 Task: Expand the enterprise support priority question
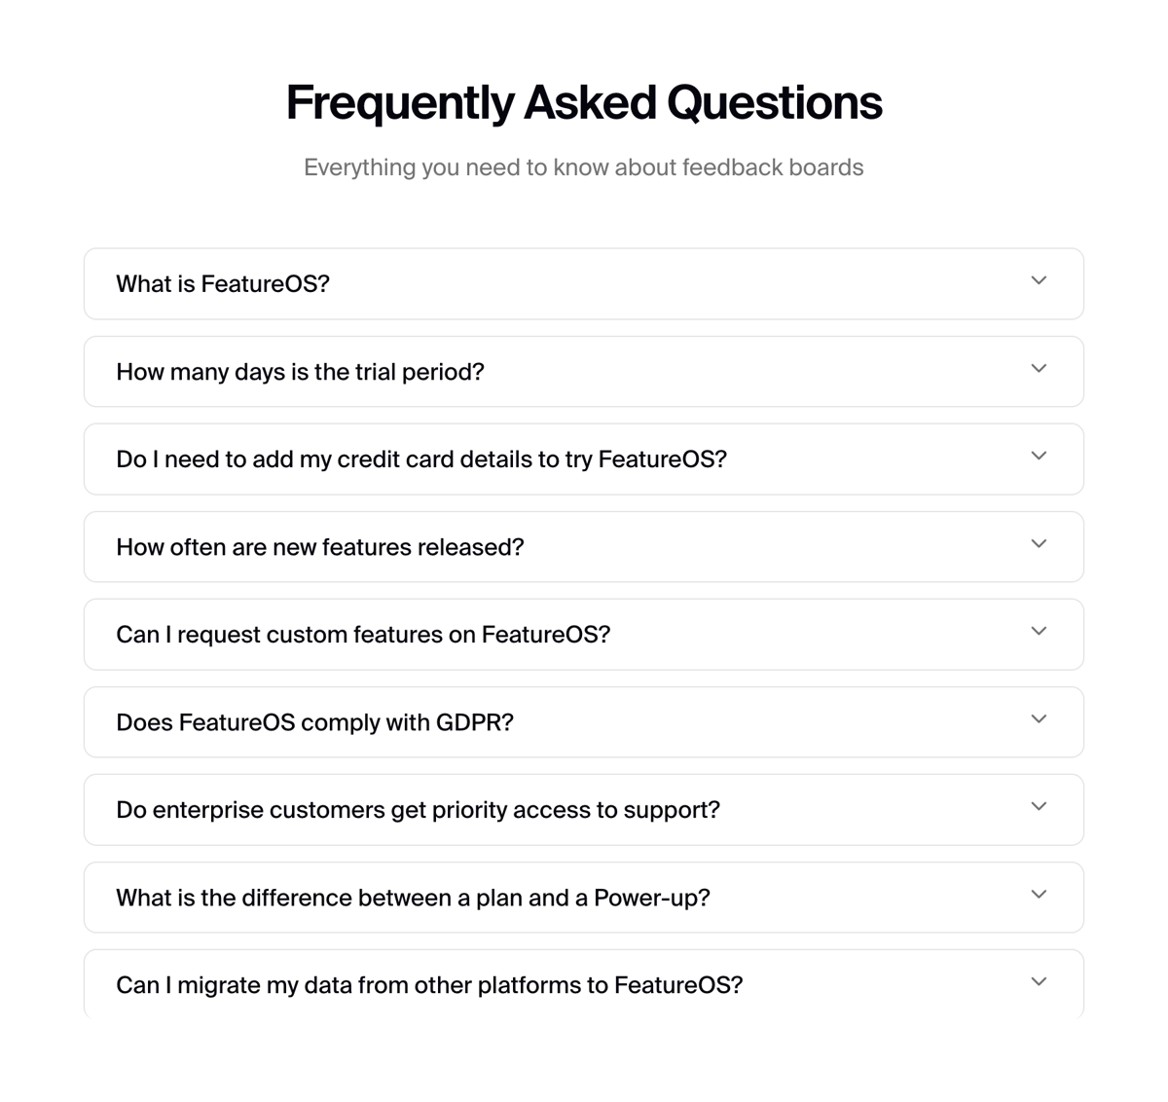pos(584,809)
